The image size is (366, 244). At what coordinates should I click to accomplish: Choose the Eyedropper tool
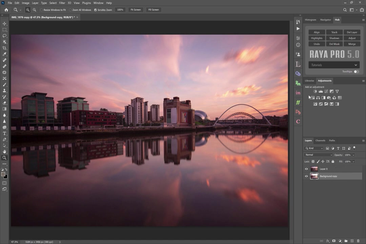4,54
